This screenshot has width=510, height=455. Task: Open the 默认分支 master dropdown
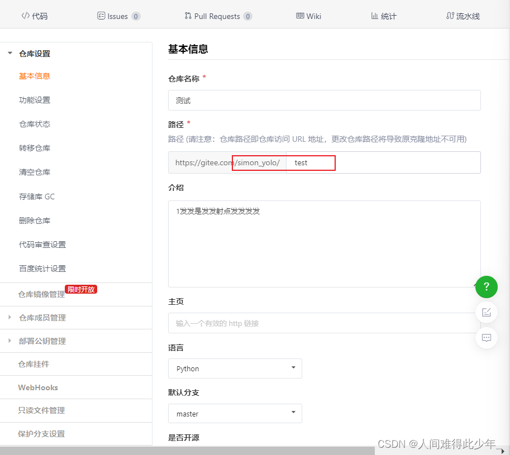click(235, 414)
